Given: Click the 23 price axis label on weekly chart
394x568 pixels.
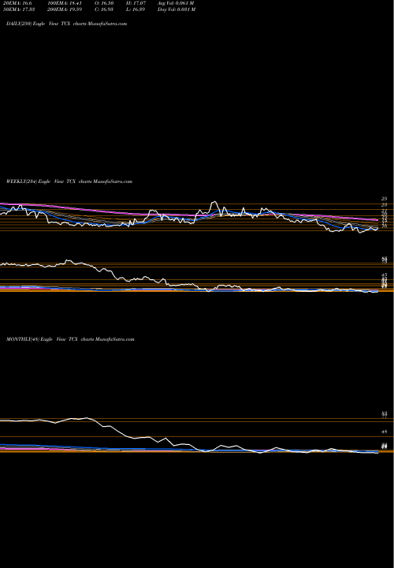Looking at the screenshot, I should coord(384,205).
